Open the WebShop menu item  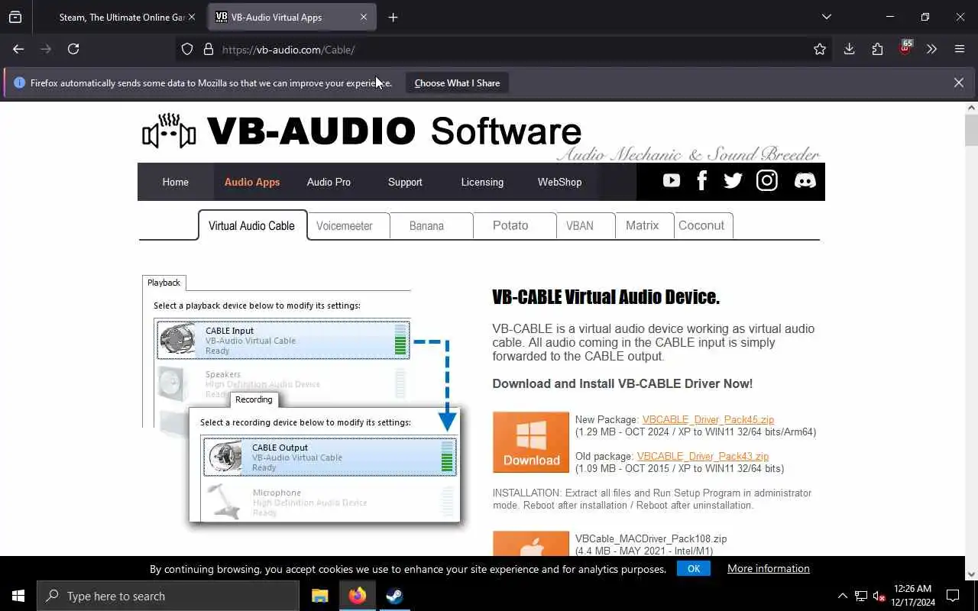pos(559,182)
